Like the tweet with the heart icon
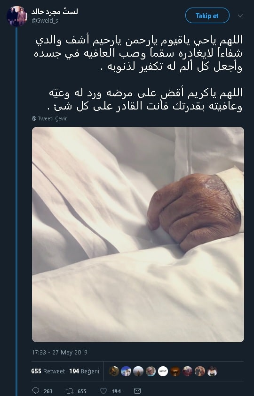This screenshot has width=254, height=396. click(x=103, y=391)
